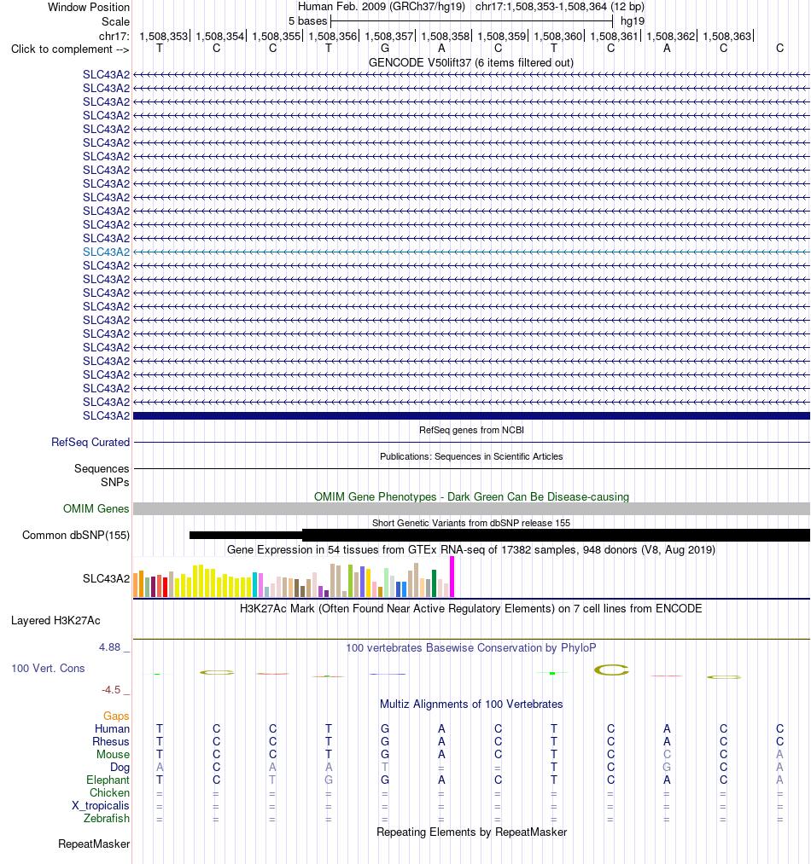
Task: Click the G base in the complement row
Action: pos(385,49)
